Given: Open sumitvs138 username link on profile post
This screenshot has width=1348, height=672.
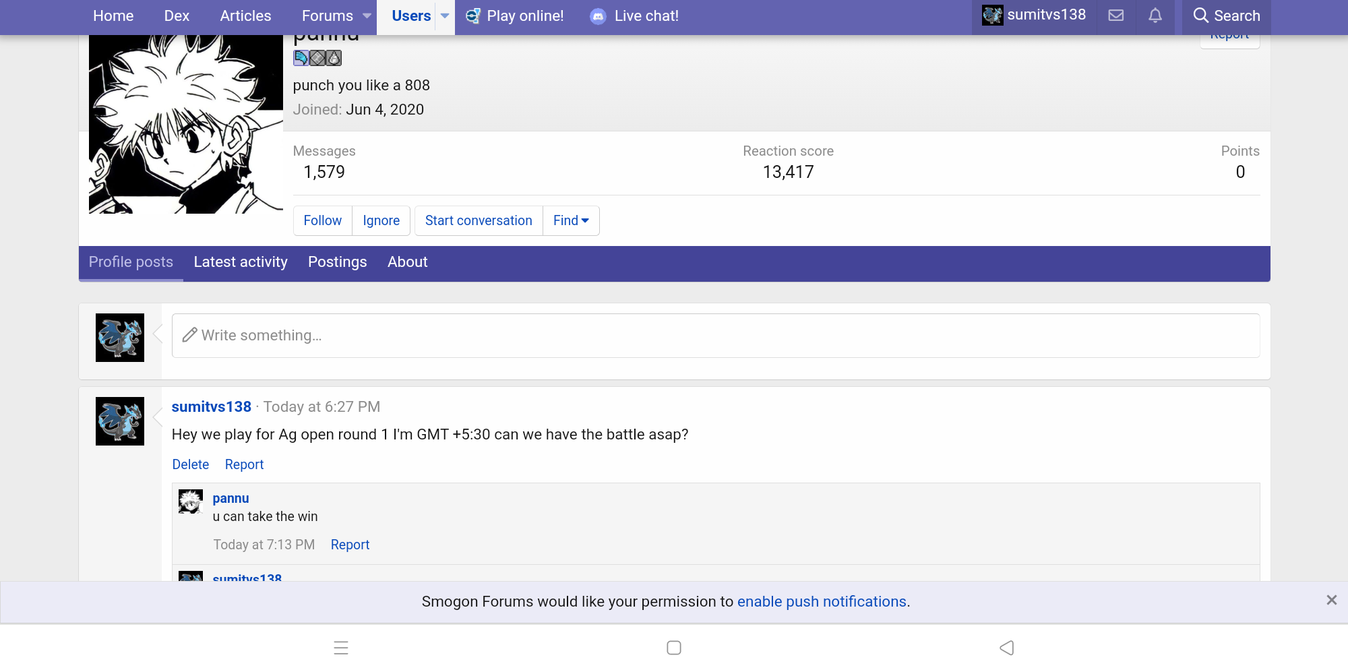Looking at the screenshot, I should (x=212, y=406).
